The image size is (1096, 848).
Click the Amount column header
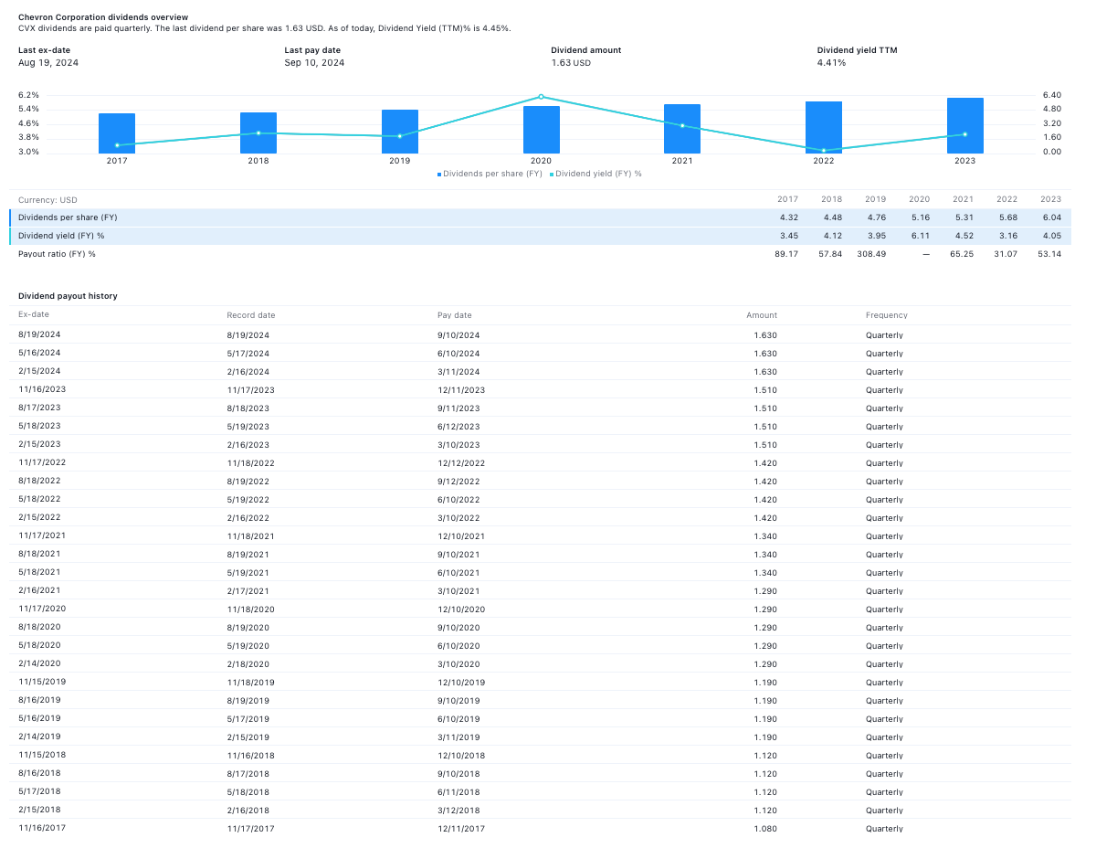coord(762,315)
